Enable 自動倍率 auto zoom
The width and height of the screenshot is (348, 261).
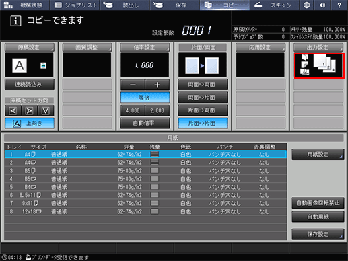[145, 123]
